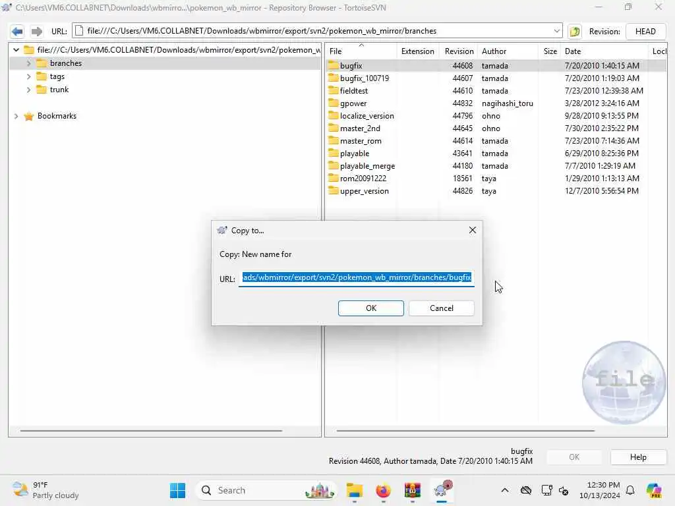Select the upper_version folder icon
Screen dimensions: 675x506
point(333,190)
